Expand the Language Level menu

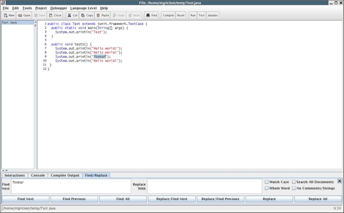click(x=84, y=8)
